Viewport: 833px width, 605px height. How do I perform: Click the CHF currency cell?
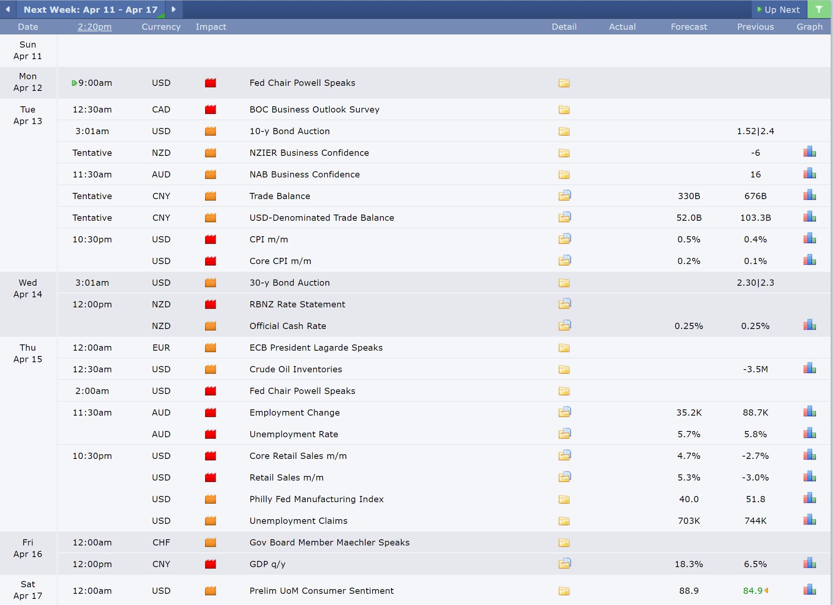(x=161, y=542)
